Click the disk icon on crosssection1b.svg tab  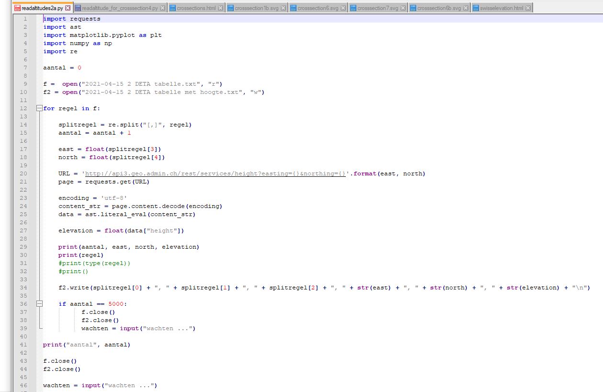pyautogui.click(x=231, y=8)
